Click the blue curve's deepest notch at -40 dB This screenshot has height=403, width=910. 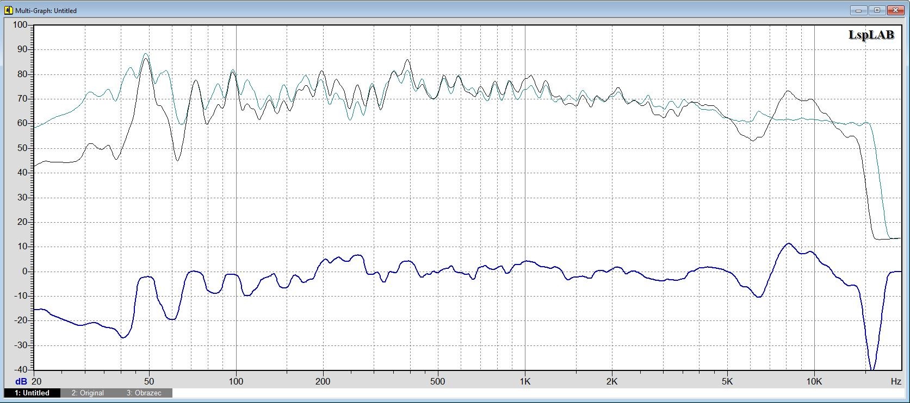pos(872,369)
